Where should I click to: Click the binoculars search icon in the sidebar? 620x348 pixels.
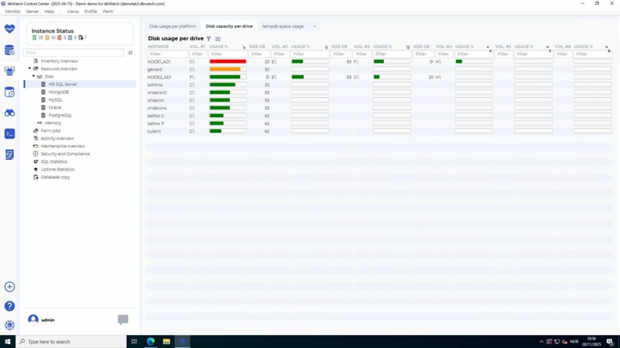pyautogui.click(x=8, y=112)
